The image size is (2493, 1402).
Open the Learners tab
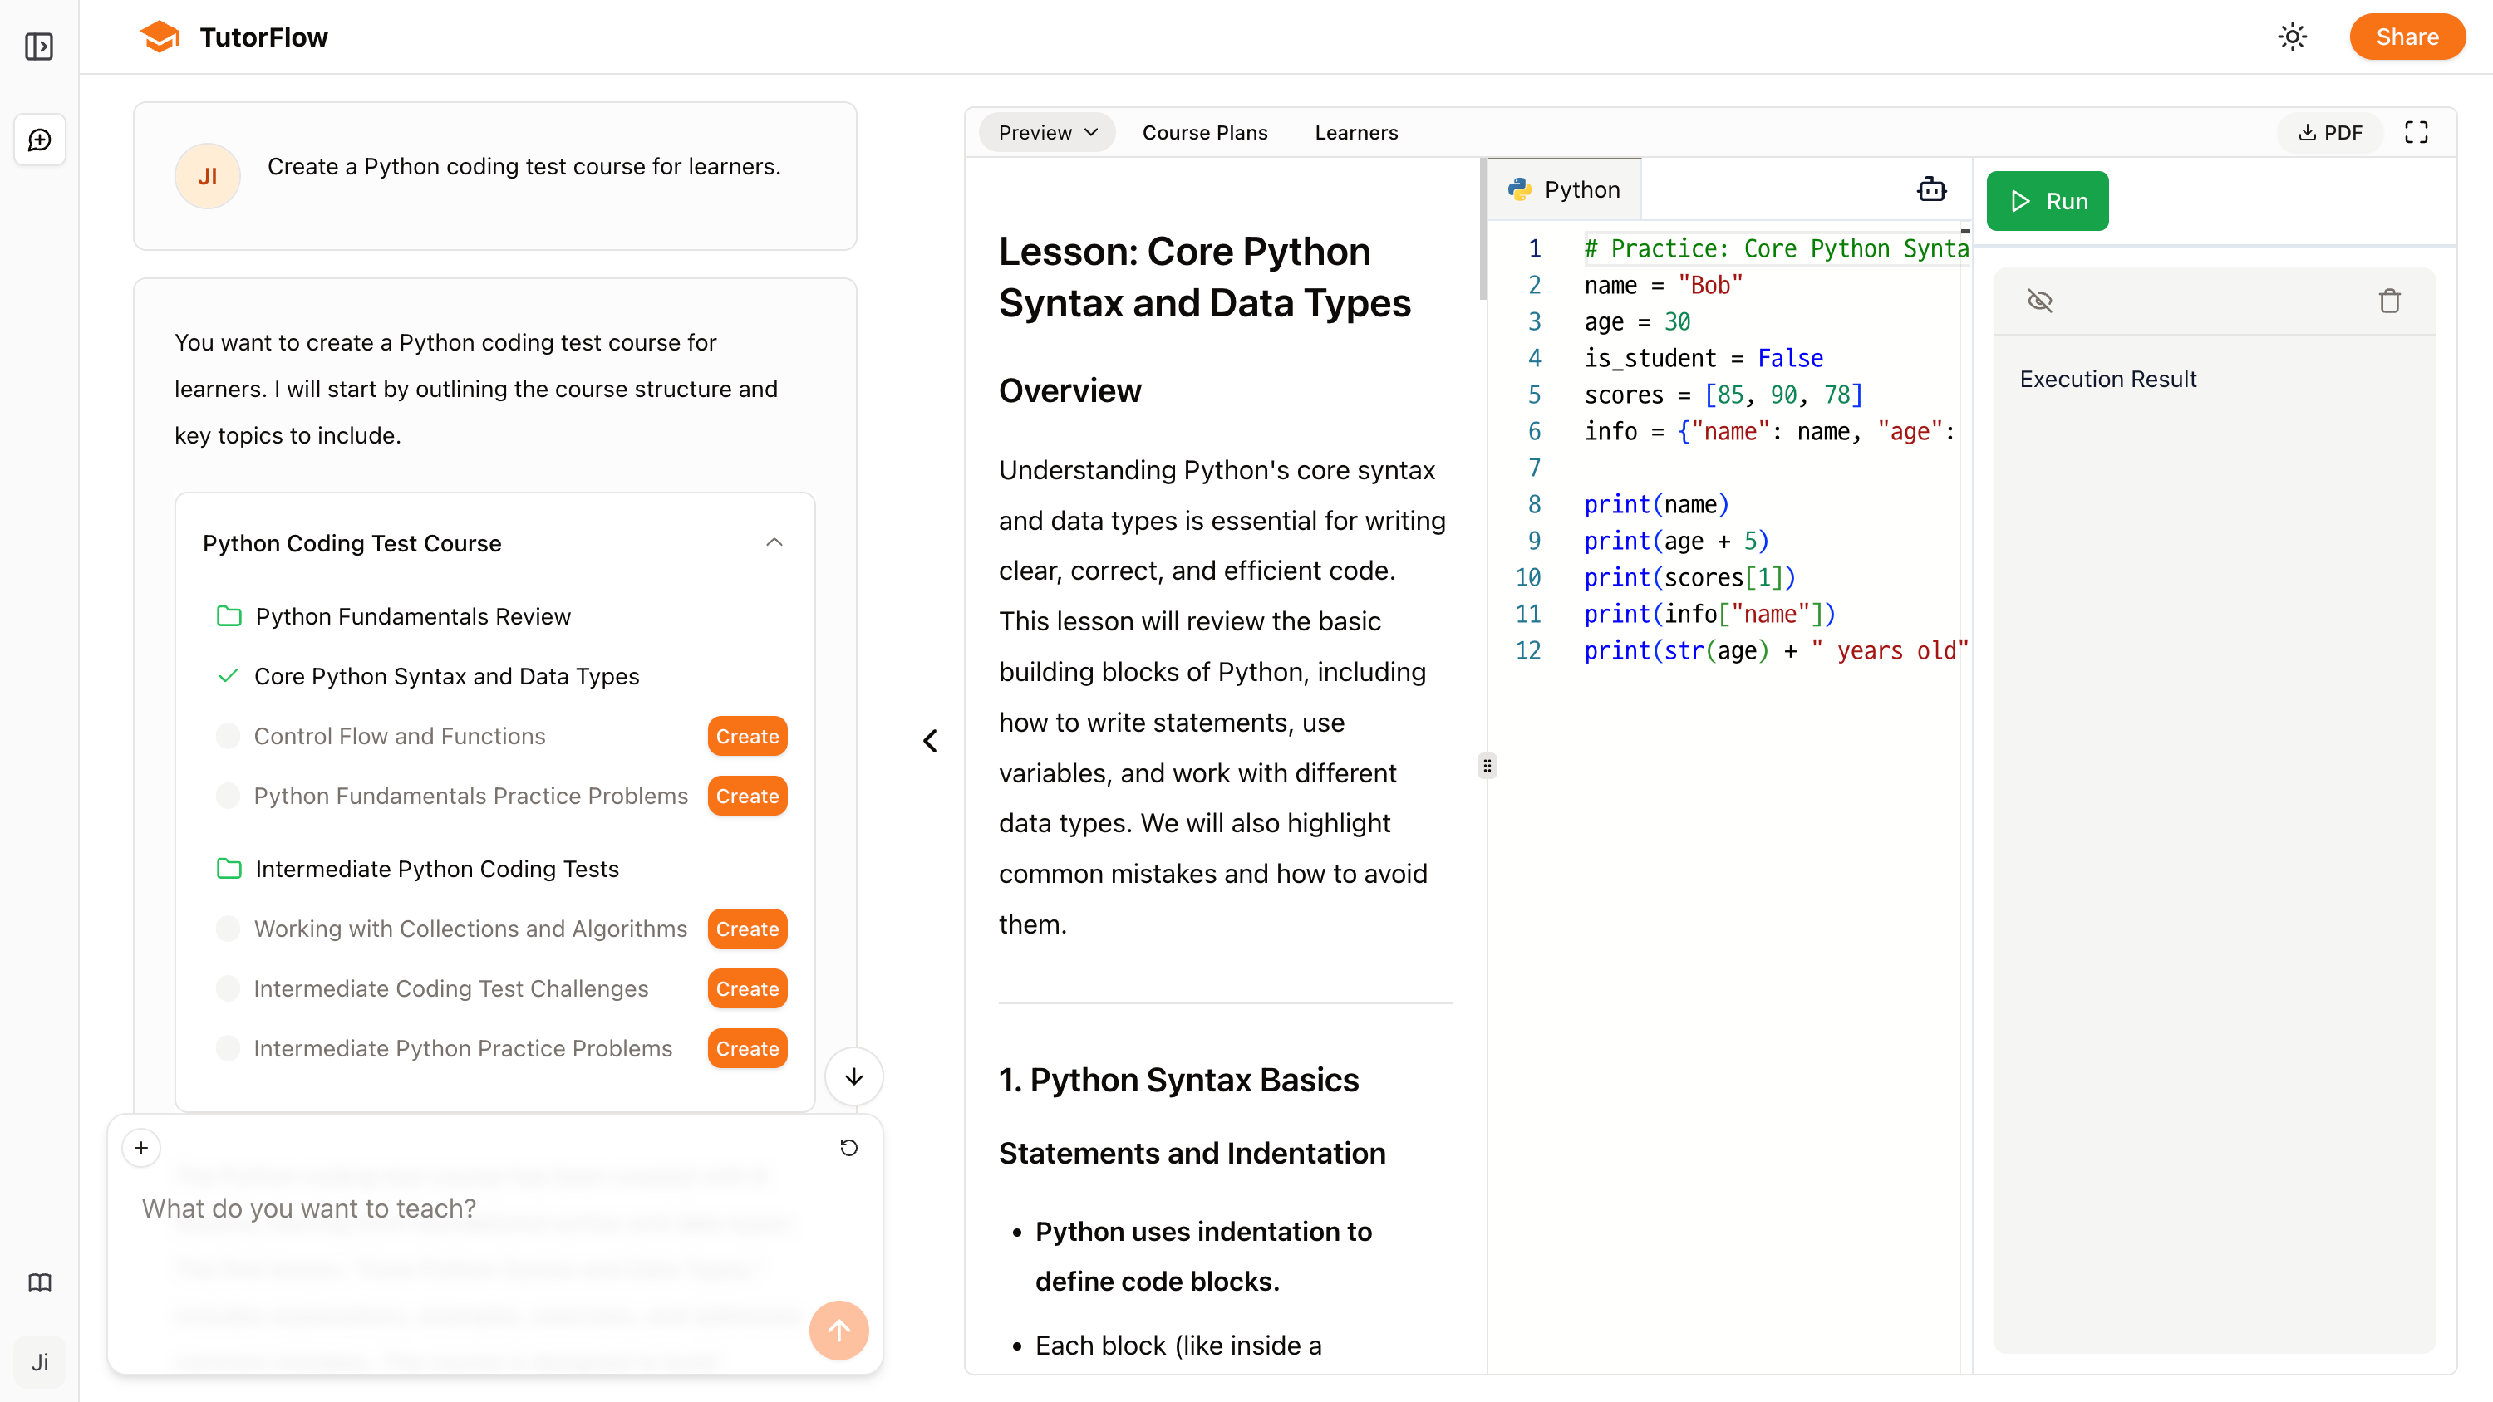pyautogui.click(x=1356, y=133)
